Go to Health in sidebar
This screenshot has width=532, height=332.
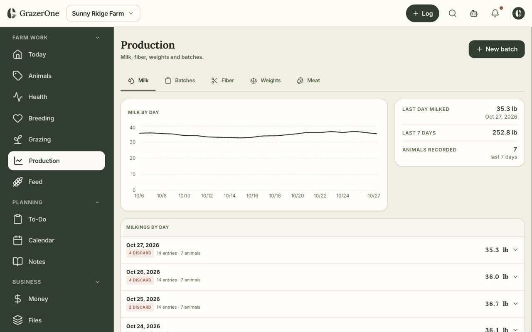(x=57, y=97)
